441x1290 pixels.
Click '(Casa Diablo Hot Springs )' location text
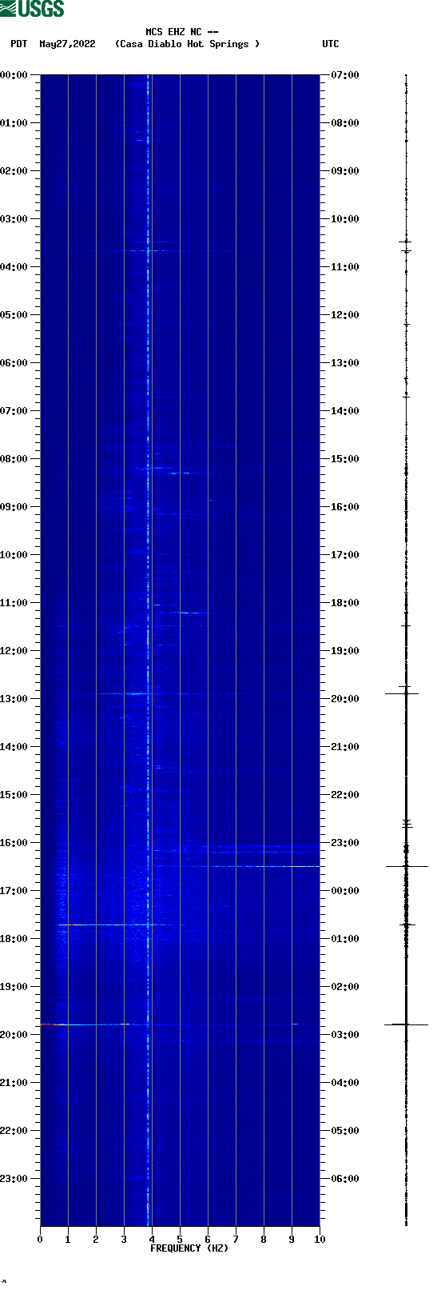188,44
